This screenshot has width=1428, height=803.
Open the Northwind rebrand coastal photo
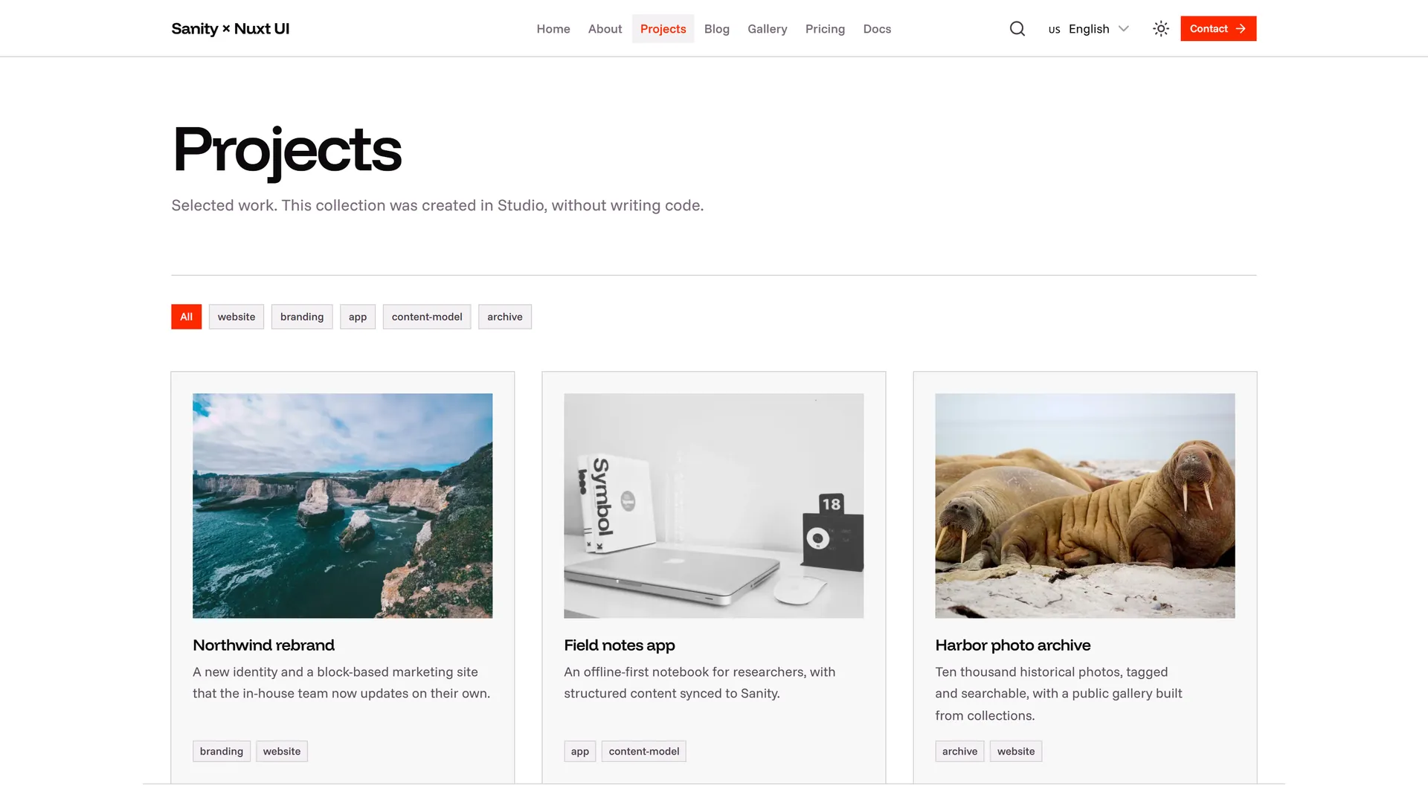[x=342, y=506]
